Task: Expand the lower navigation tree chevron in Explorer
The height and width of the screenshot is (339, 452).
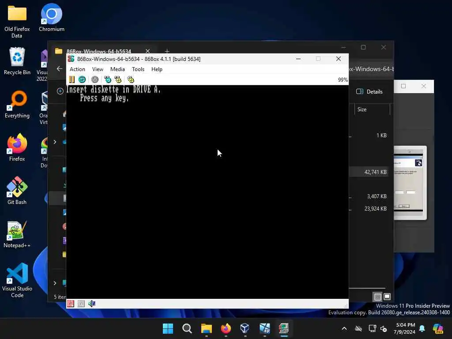Action: pos(55,283)
